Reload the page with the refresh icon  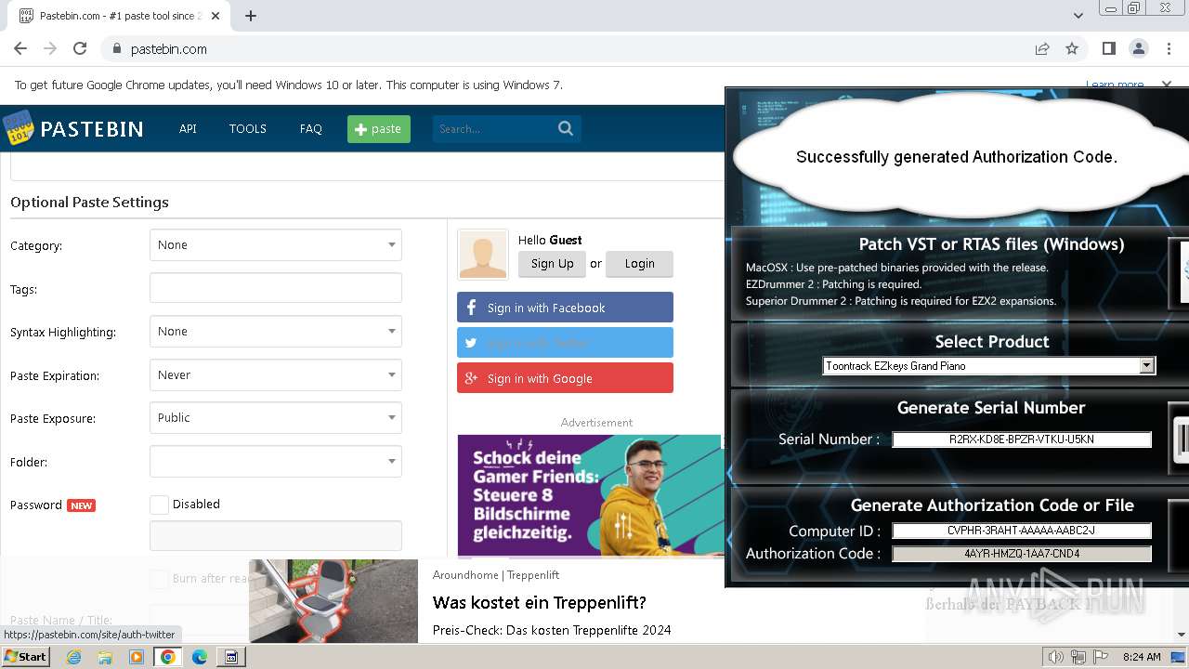tap(80, 48)
